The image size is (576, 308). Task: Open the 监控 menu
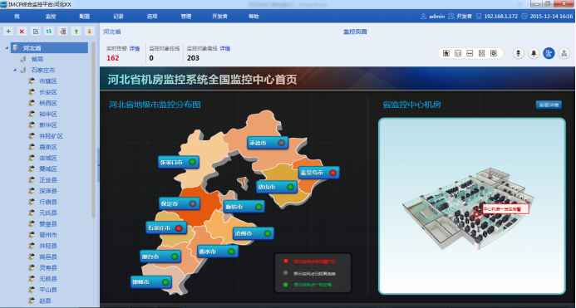(51, 16)
